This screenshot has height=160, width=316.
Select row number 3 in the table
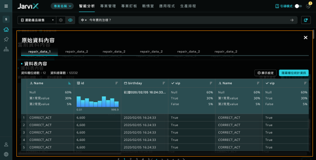[24, 132]
